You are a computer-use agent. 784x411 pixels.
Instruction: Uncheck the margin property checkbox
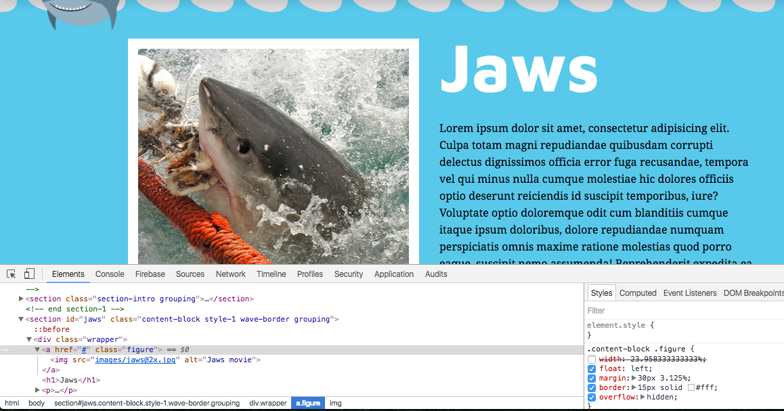(592, 378)
